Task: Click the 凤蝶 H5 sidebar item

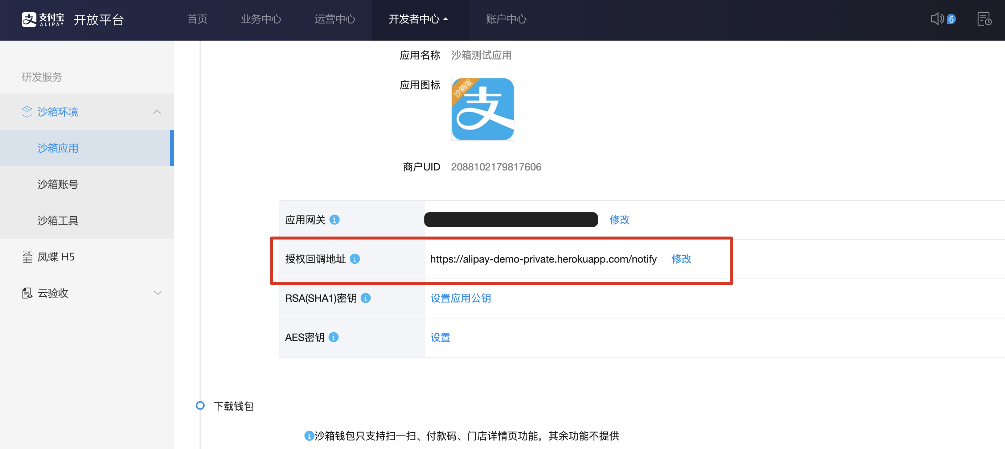Action: click(56, 257)
